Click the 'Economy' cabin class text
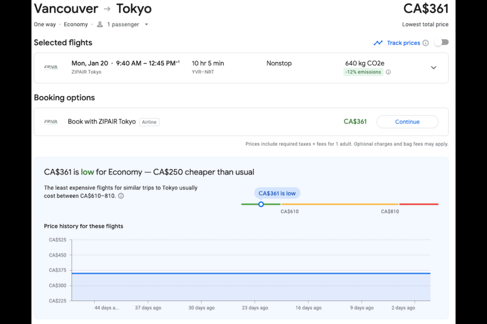 (x=76, y=24)
